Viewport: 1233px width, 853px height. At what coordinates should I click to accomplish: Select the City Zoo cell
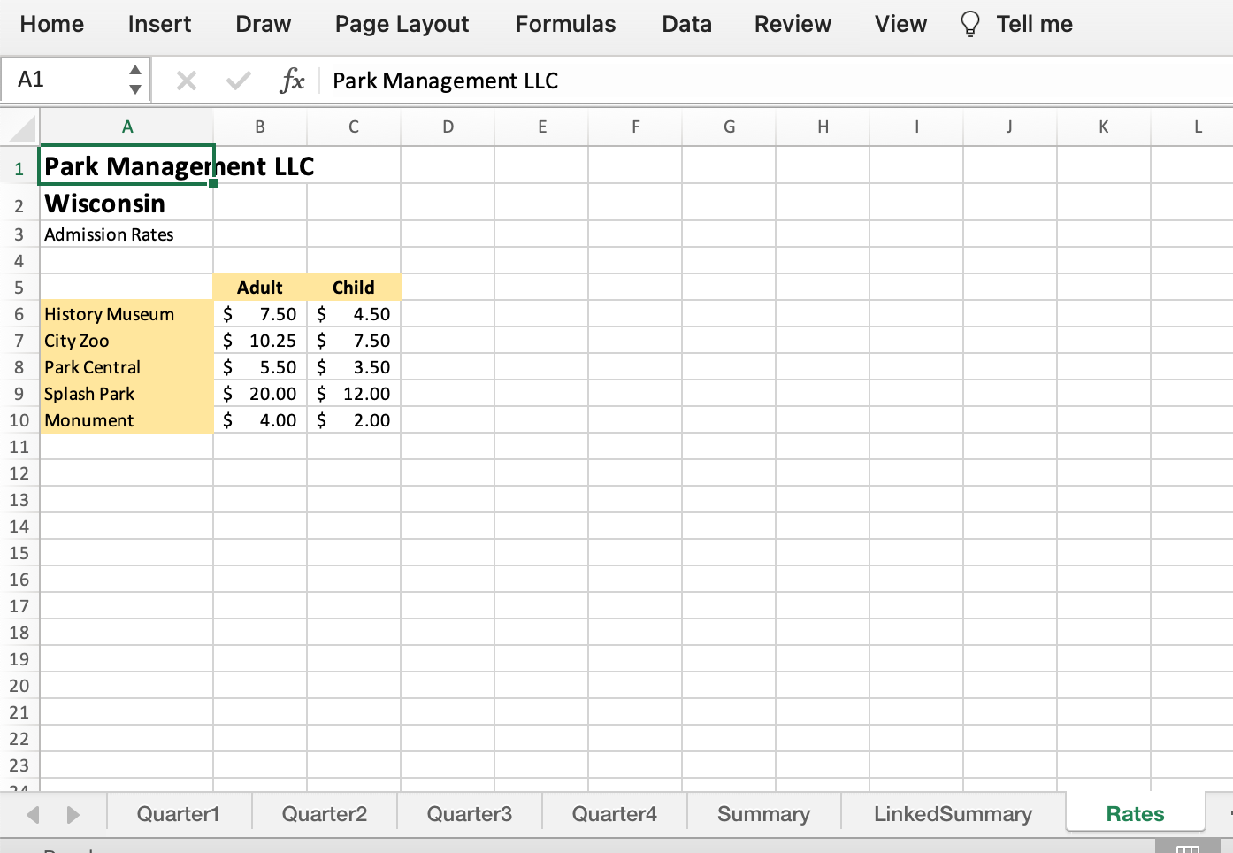click(126, 341)
